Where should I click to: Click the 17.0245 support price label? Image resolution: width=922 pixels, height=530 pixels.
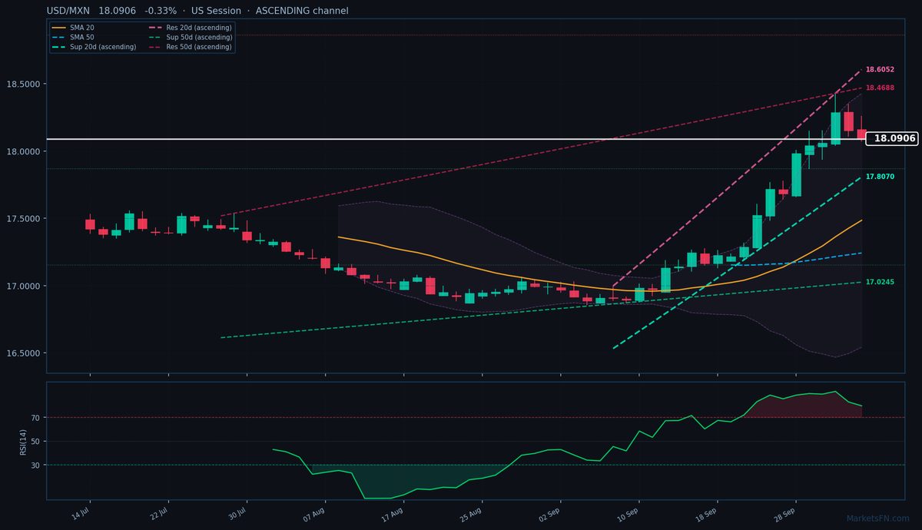880,282
